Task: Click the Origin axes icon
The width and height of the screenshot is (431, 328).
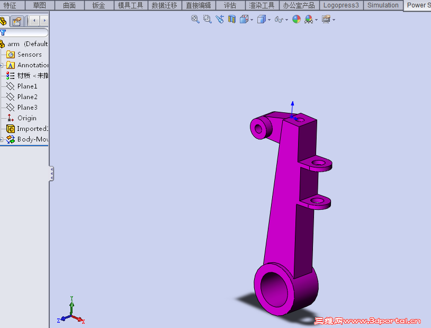Action: point(10,118)
